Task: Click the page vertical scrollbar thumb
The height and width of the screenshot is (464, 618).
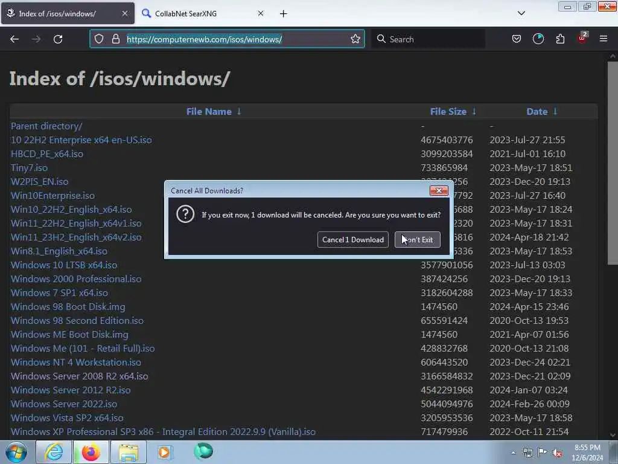Action: [x=613, y=163]
